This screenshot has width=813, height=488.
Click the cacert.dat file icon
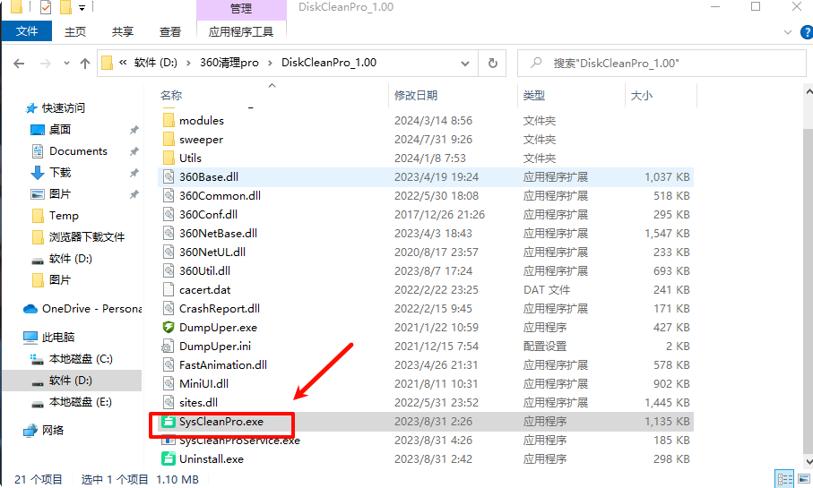coord(169,289)
